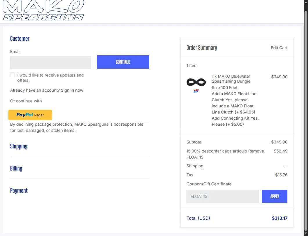Click the 'Add Connecting Kit Yes, Please' text

coord(235,121)
